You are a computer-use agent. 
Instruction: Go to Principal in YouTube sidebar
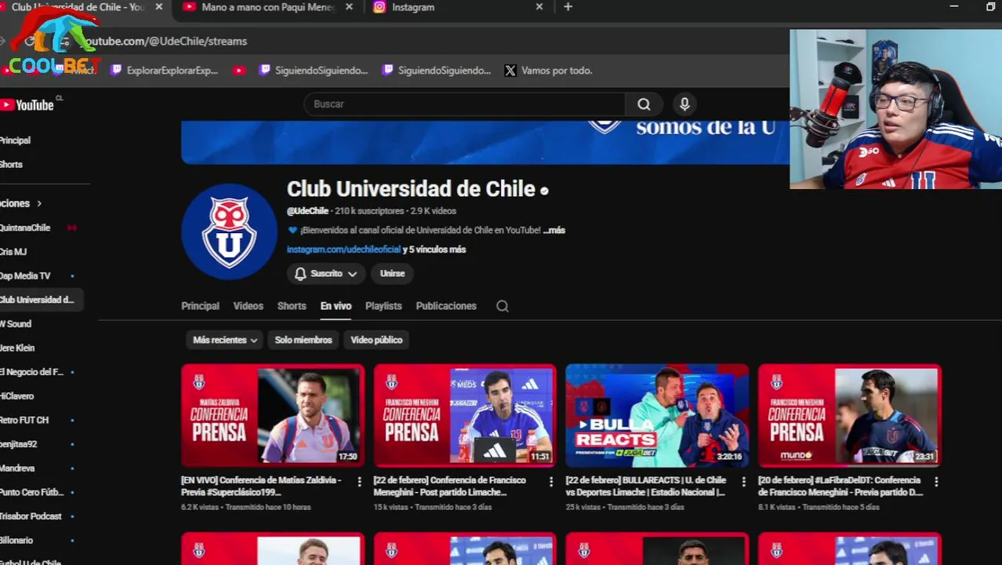tap(15, 140)
